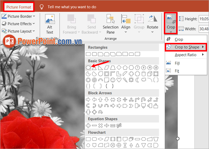Choose Fit in the Crop menu
This screenshot has width=209, height=149.
pos(186,71)
